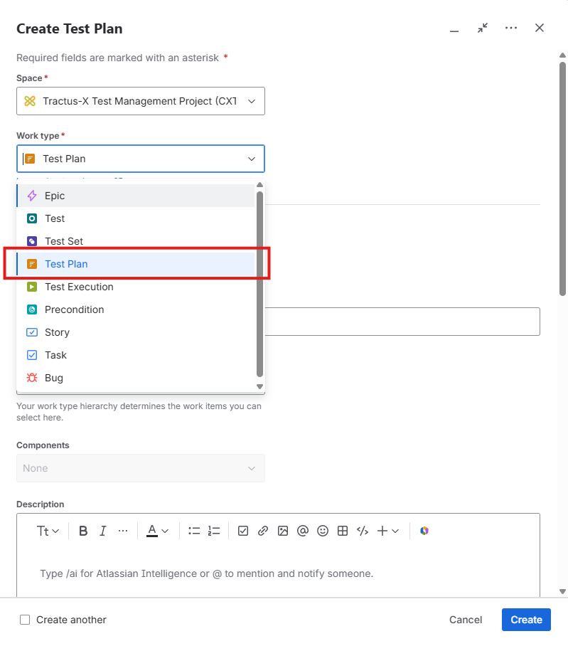
Task: Collapse the Work type combo box
Action: tap(141, 159)
